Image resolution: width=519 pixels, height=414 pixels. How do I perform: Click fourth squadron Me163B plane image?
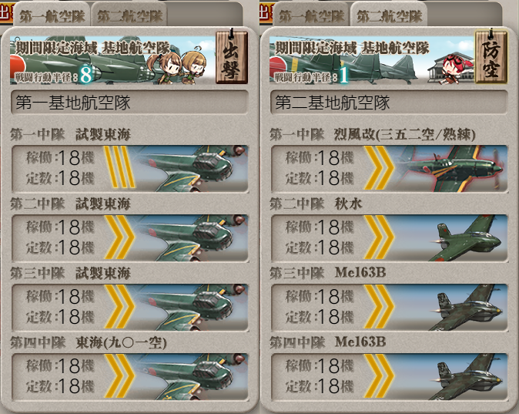(x=467, y=376)
